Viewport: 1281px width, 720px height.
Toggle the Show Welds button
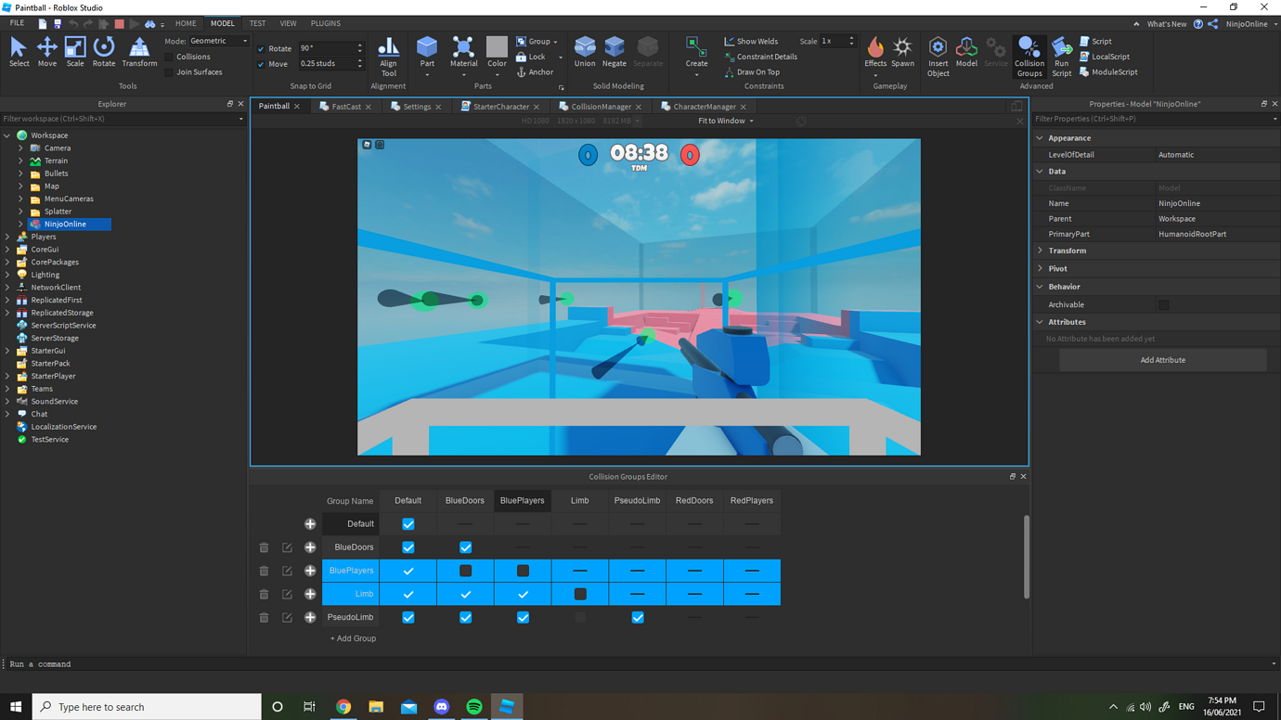pyautogui.click(x=751, y=41)
